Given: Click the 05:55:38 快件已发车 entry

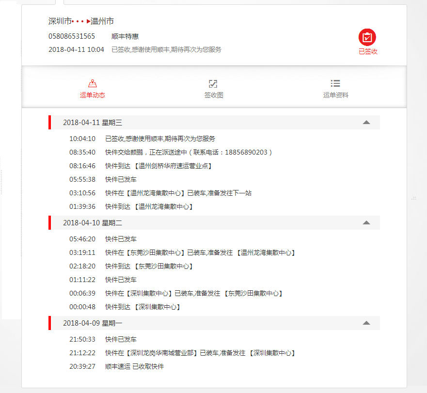Looking at the screenshot, I should (103, 179).
